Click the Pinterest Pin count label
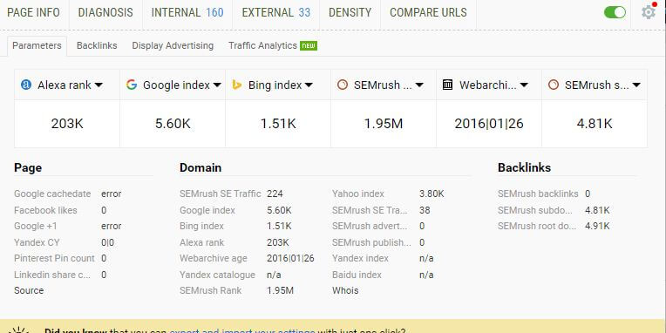The height and width of the screenshot is (333, 666). (54, 258)
